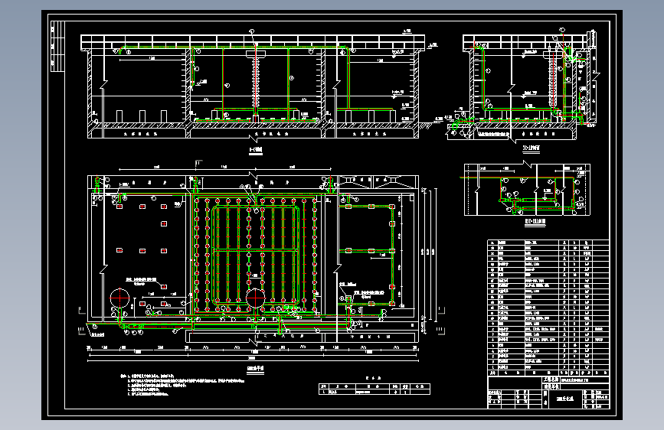Click the title block at bottom right
Screen dimensions: 664x430
click(548, 393)
